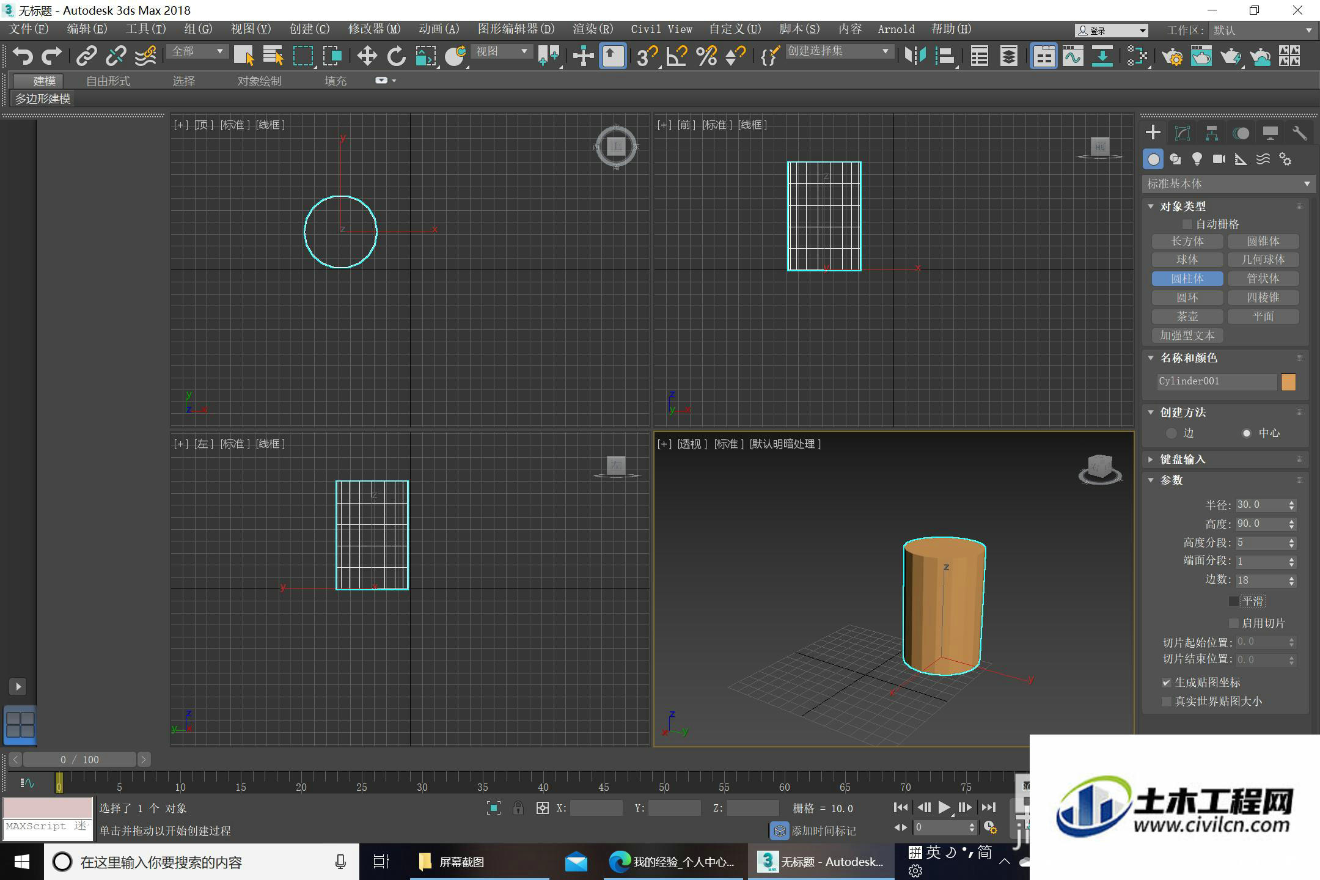
Task: Collapse the 参数 rollout
Action: 1151,480
